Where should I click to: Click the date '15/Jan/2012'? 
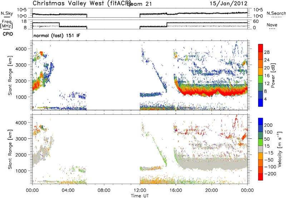pyautogui.click(x=228, y=4)
